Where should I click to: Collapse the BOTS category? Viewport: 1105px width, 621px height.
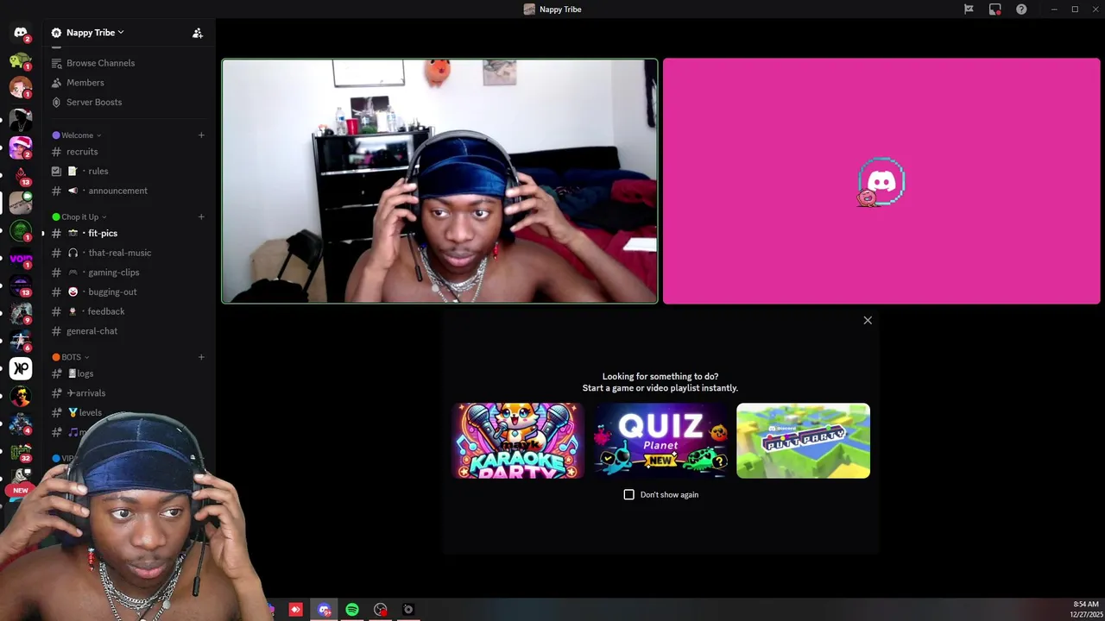coord(71,357)
